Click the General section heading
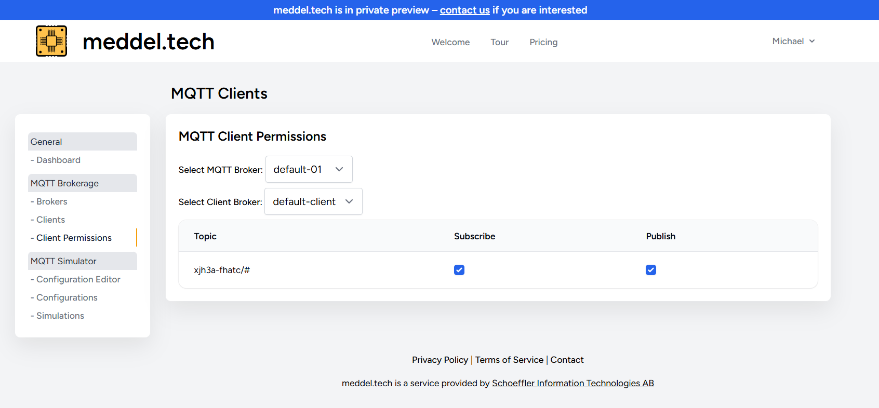The width and height of the screenshot is (879, 408). 83,142
